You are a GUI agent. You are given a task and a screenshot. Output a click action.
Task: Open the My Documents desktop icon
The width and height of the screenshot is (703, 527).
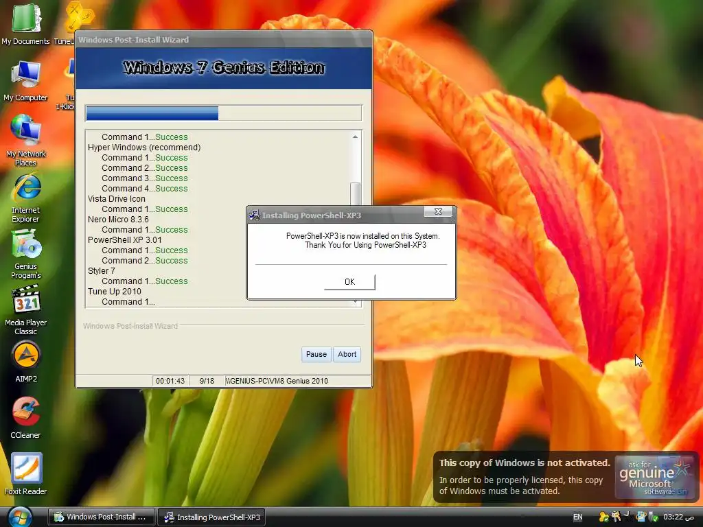tap(25, 23)
